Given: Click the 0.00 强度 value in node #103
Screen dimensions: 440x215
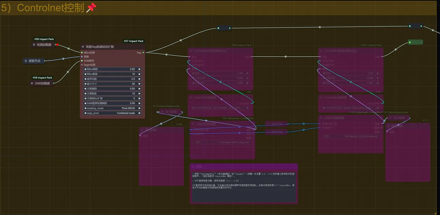Looking at the screenshot, I should coord(371,73).
